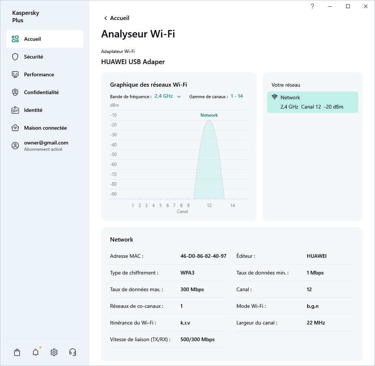Open settings via the gear icon

[54, 352]
